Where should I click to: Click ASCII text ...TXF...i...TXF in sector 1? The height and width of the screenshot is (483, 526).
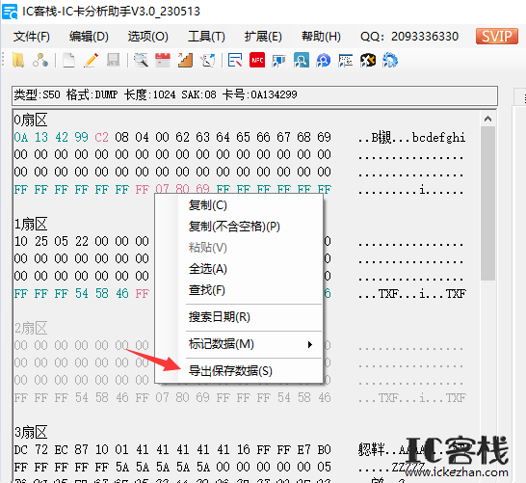coord(412,294)
